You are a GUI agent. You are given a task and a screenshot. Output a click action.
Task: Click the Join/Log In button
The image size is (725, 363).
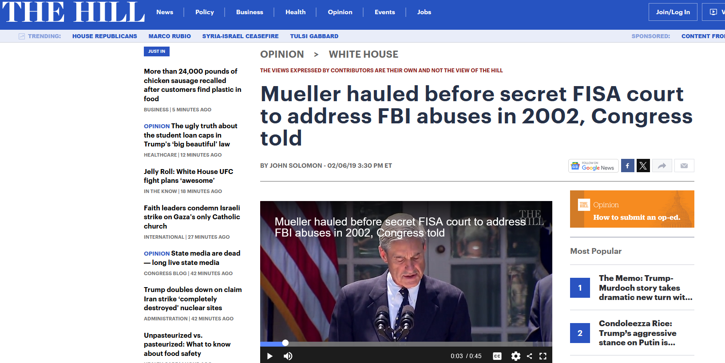pos(673,12)
